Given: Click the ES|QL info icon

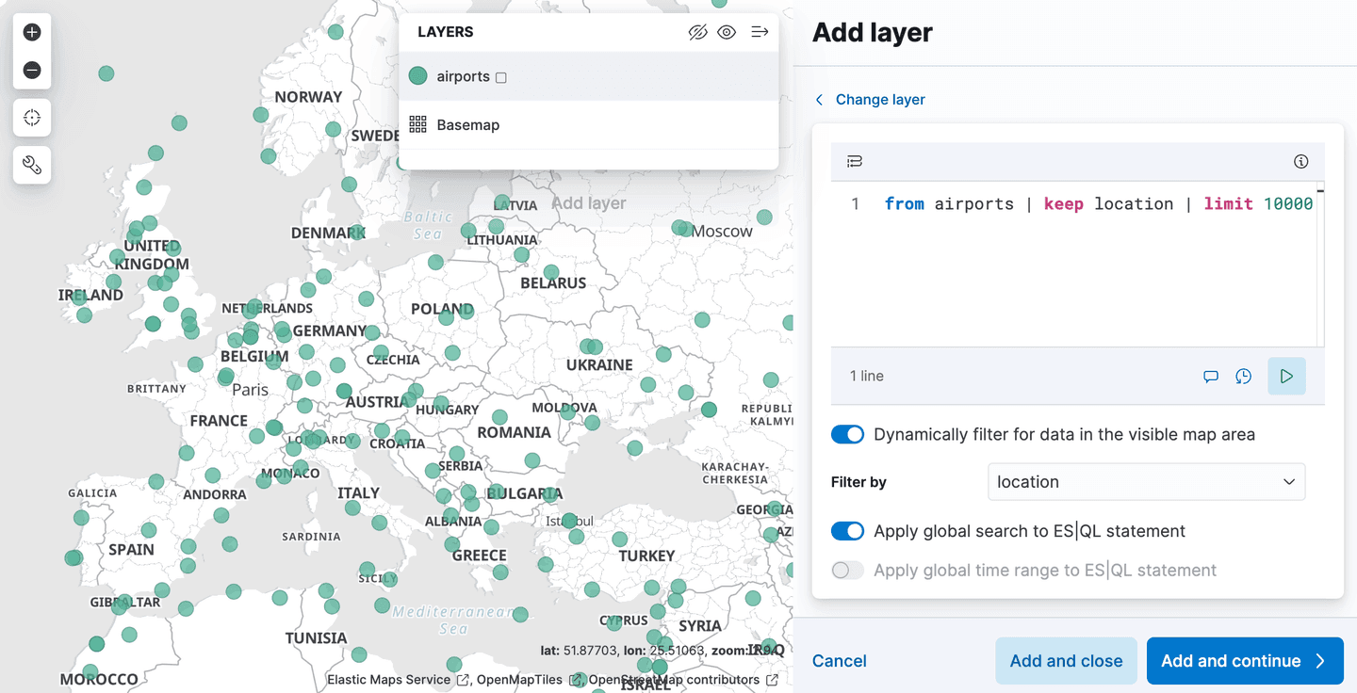Looking at the screenshot, I should coord(1301,161).
